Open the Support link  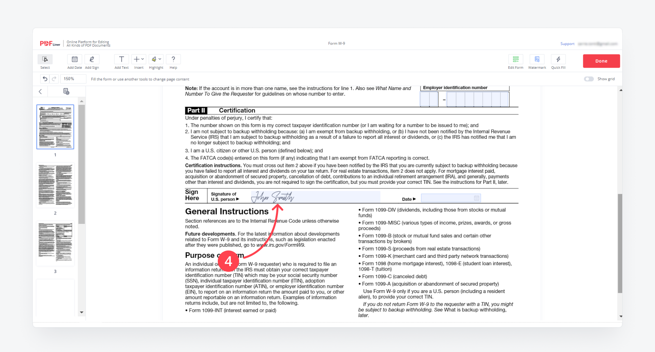[567, 44]
